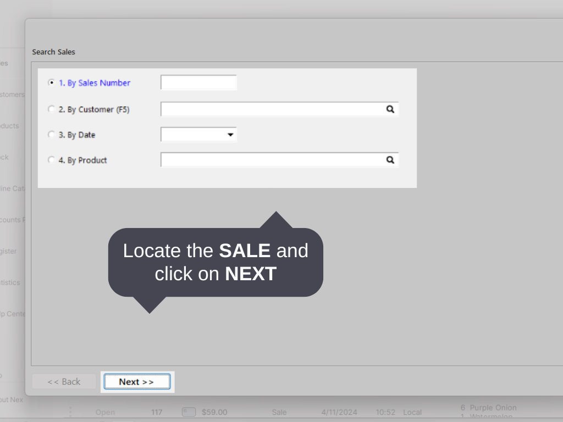The width and height of the screenshot is (563, 422).
Task: Open Help Center in the sidebar
Action: coord(11,313)
